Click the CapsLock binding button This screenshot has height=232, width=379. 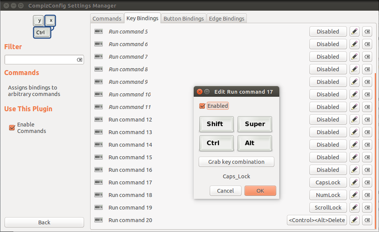point(328,182)
